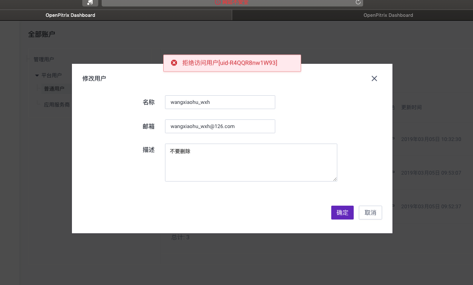473x285 pixels.
Task: Close the 修改用户 dialog with the X icon
Action: 374,78
